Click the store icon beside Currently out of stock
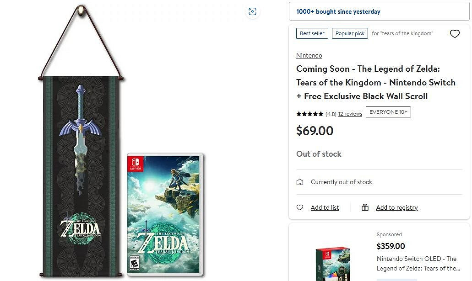 pyautogui.click(x=300, y=182)
